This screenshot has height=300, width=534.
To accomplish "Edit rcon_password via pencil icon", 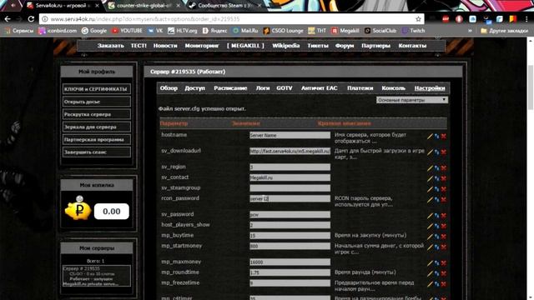I will click(430, 200).
